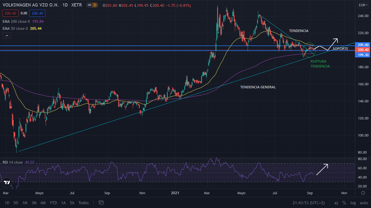Click the 100.00 price scale value
This screenshot has height=208, width=371.
(x=363, y=135)
